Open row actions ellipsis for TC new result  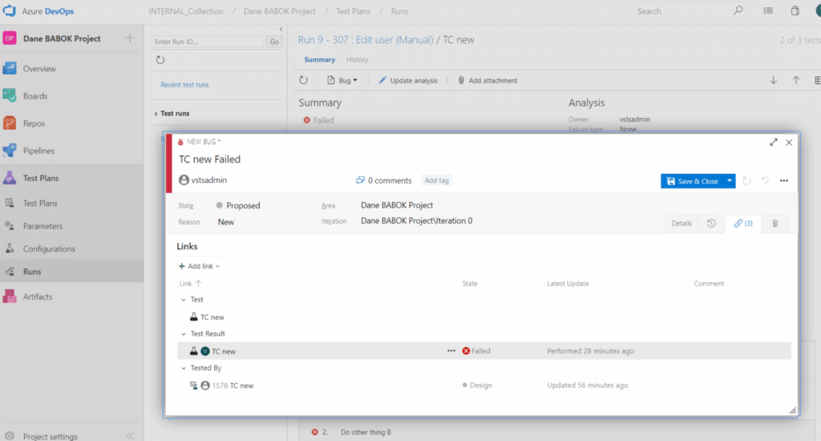tap(451, 351)
